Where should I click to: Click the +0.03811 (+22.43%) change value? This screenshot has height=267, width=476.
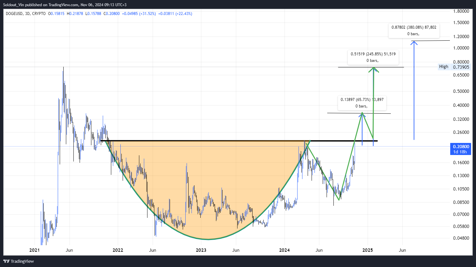(175, 14)
